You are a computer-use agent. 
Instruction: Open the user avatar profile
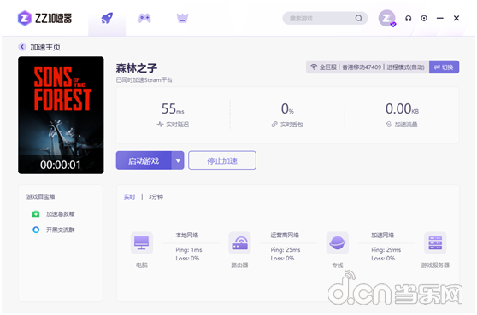click(386, 18)
